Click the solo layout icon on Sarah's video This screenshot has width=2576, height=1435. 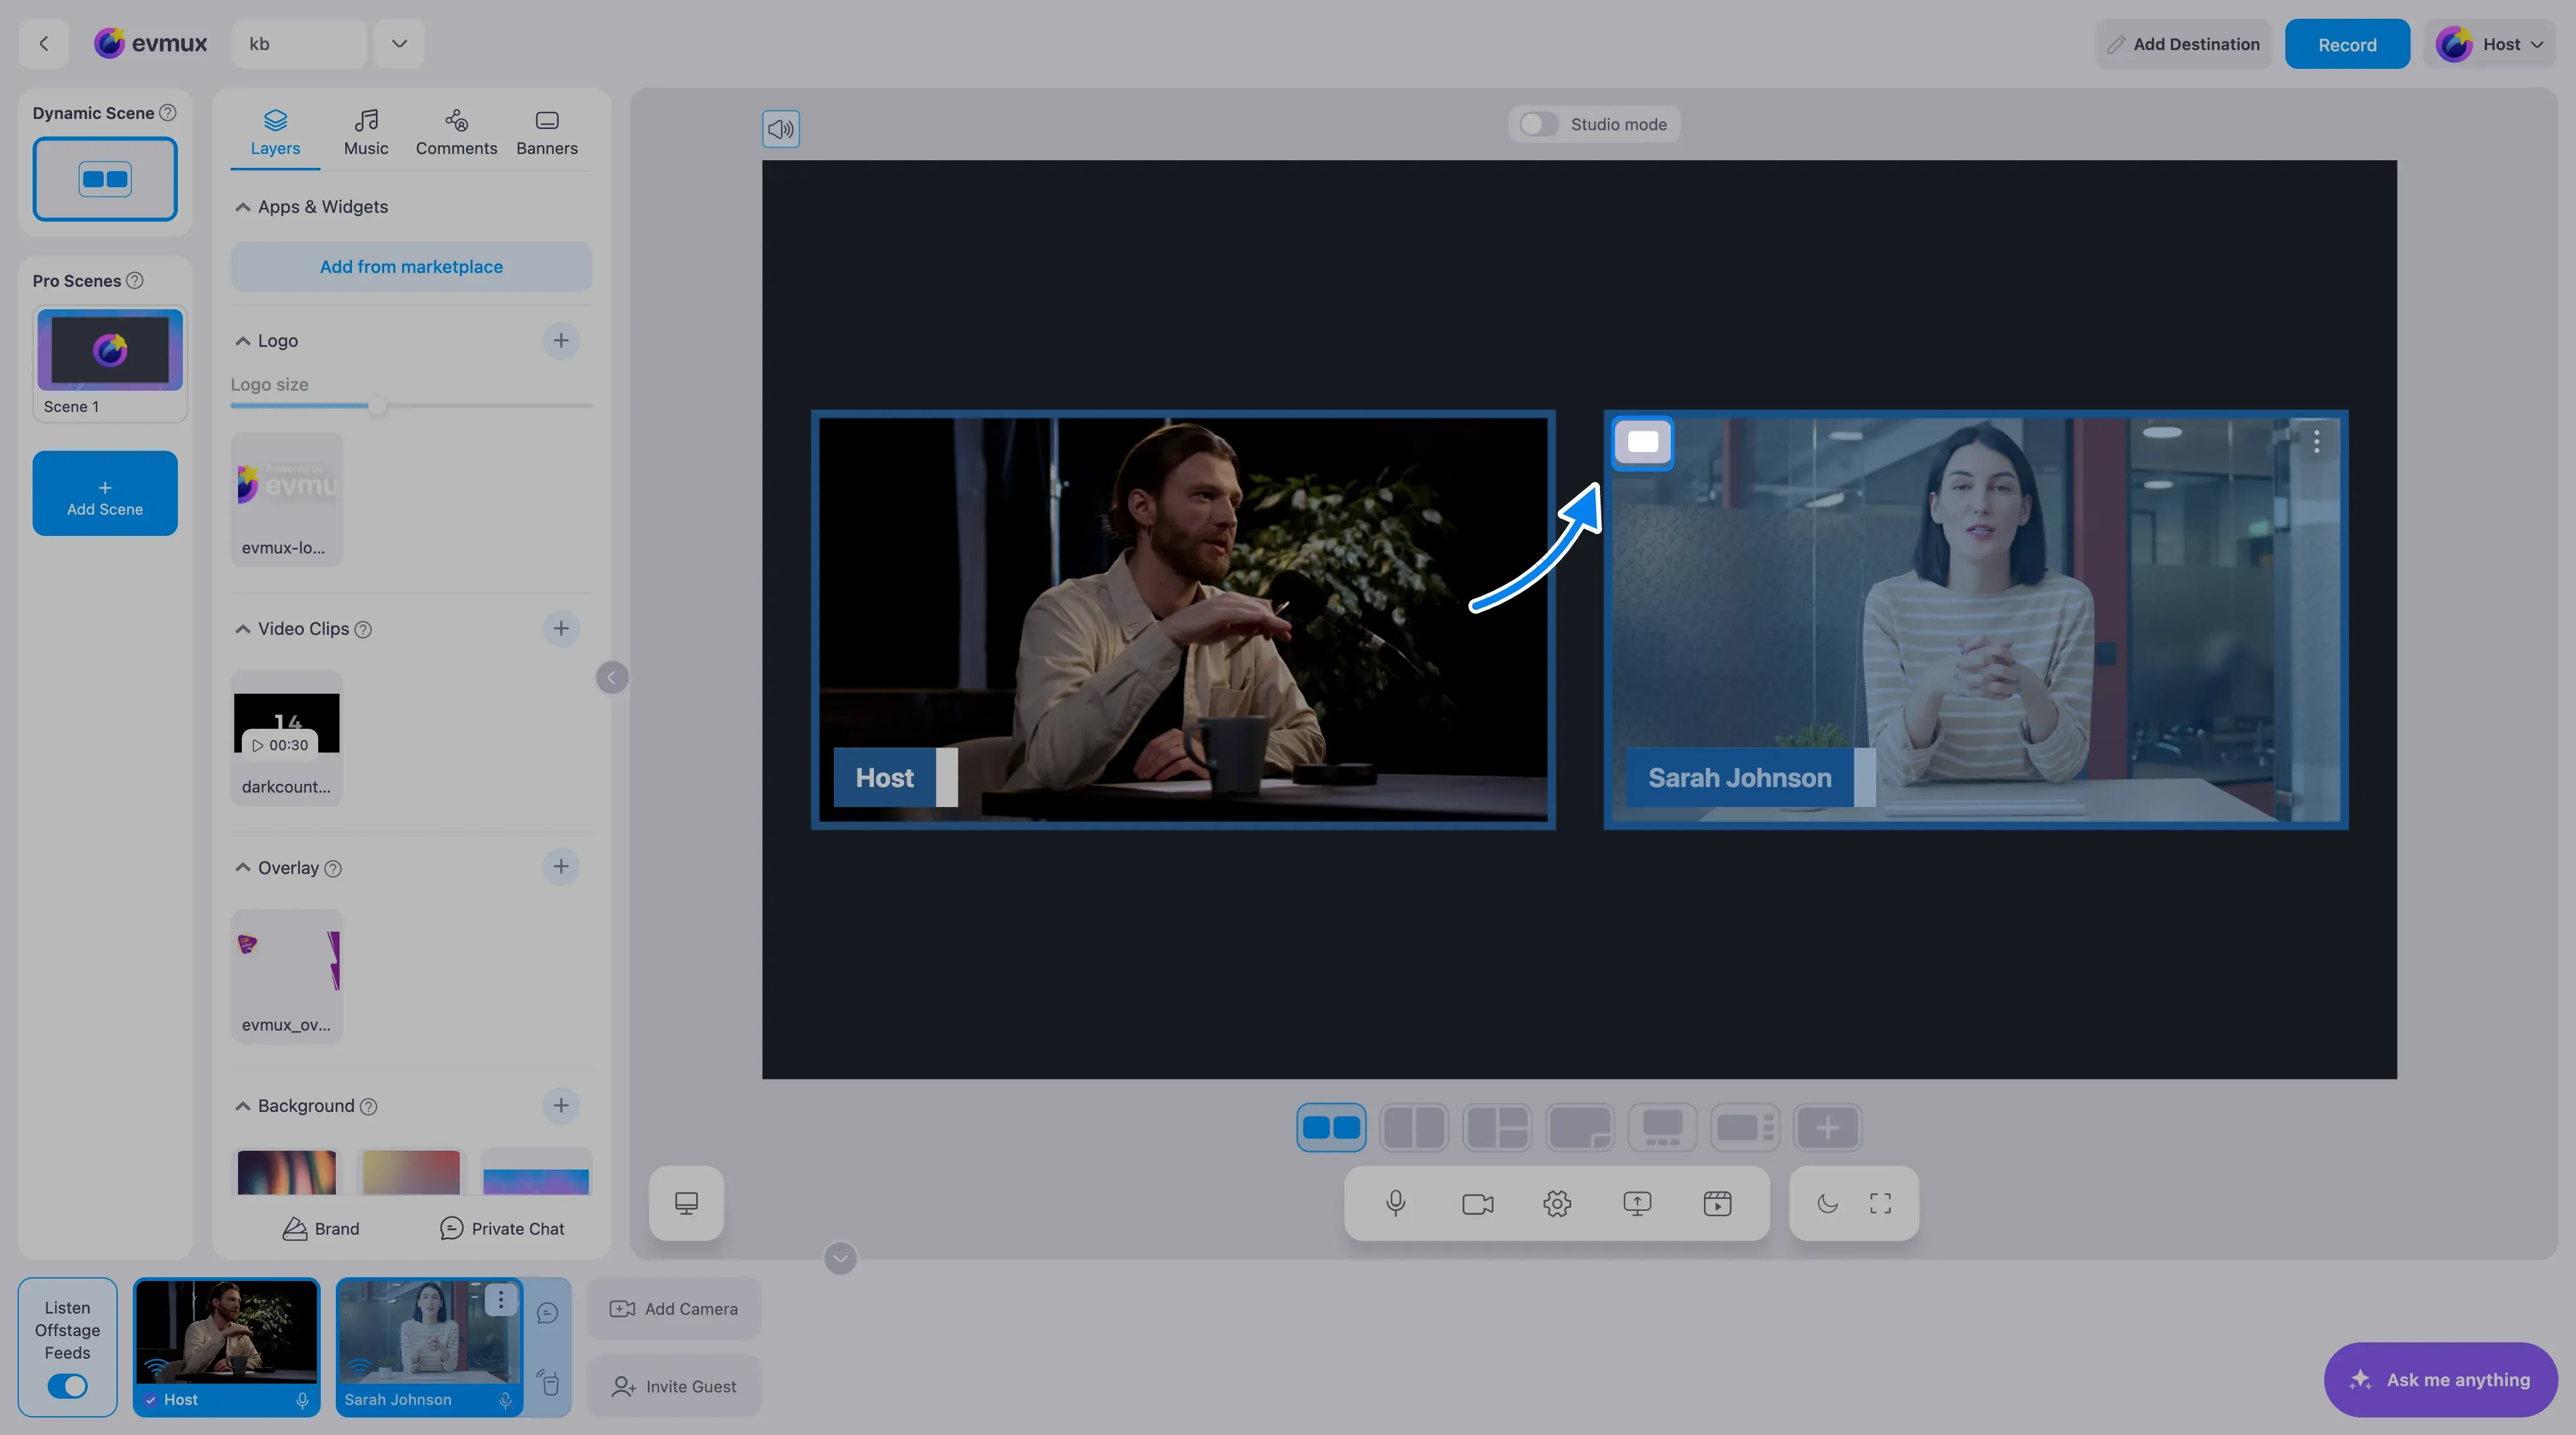[1643, 441]
